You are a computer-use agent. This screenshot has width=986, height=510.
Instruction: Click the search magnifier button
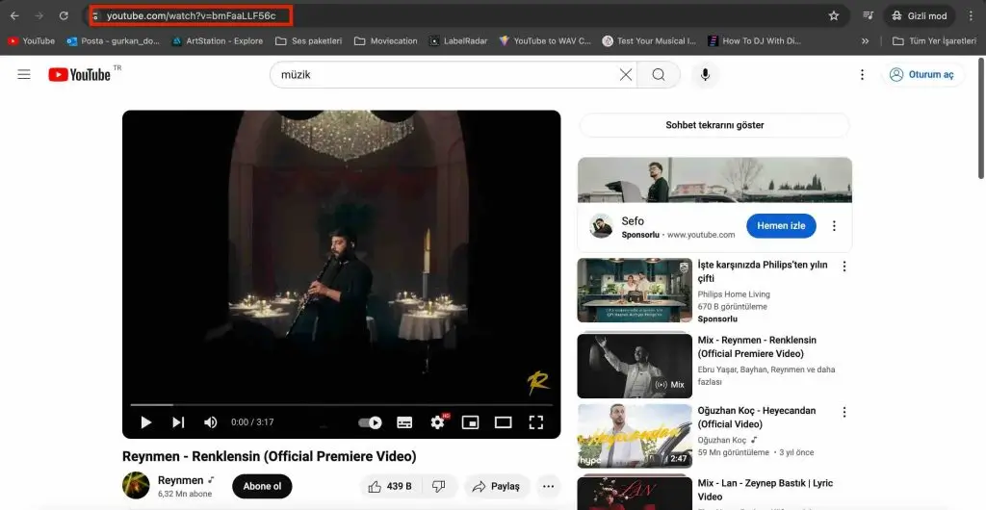[659, 75]
